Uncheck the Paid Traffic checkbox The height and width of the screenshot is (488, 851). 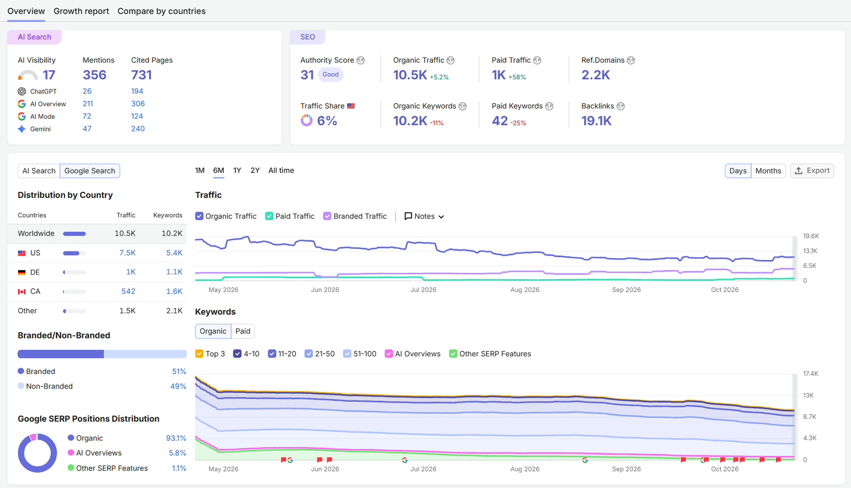(269, 216)
